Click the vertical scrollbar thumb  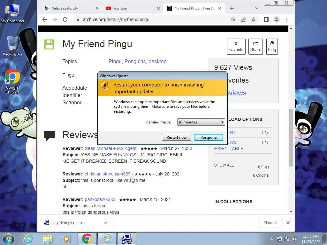[291, 137]
